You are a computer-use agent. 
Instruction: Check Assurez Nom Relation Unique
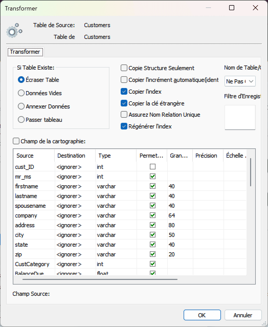124,115
